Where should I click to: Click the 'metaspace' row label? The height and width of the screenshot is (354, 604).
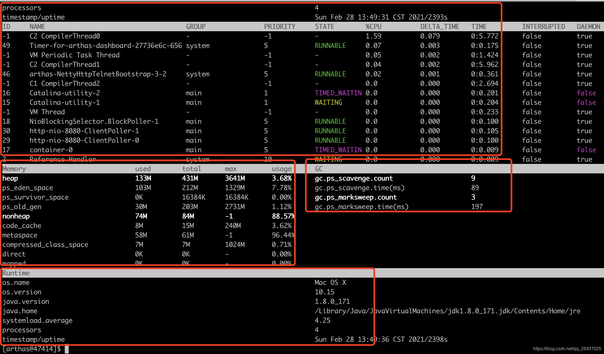tap(20, 235)
